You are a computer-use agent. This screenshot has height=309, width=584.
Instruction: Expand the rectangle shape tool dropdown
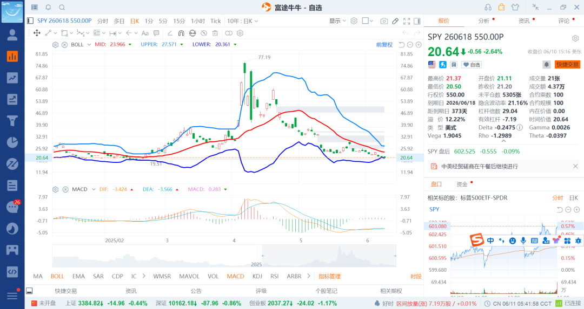[x=71, y=33]
